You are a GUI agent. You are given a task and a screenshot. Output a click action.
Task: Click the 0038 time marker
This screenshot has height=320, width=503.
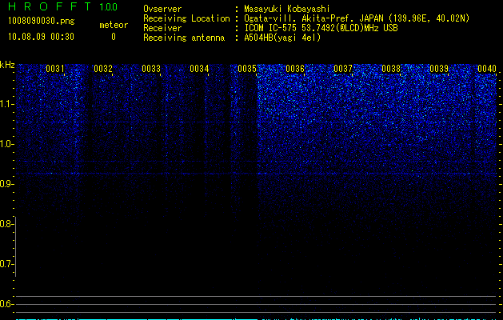391,69
